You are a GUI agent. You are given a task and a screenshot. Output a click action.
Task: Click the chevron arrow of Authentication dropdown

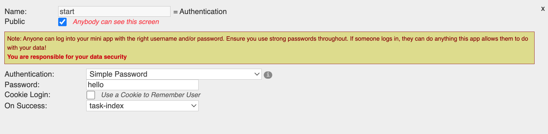[x=257, y=74]
